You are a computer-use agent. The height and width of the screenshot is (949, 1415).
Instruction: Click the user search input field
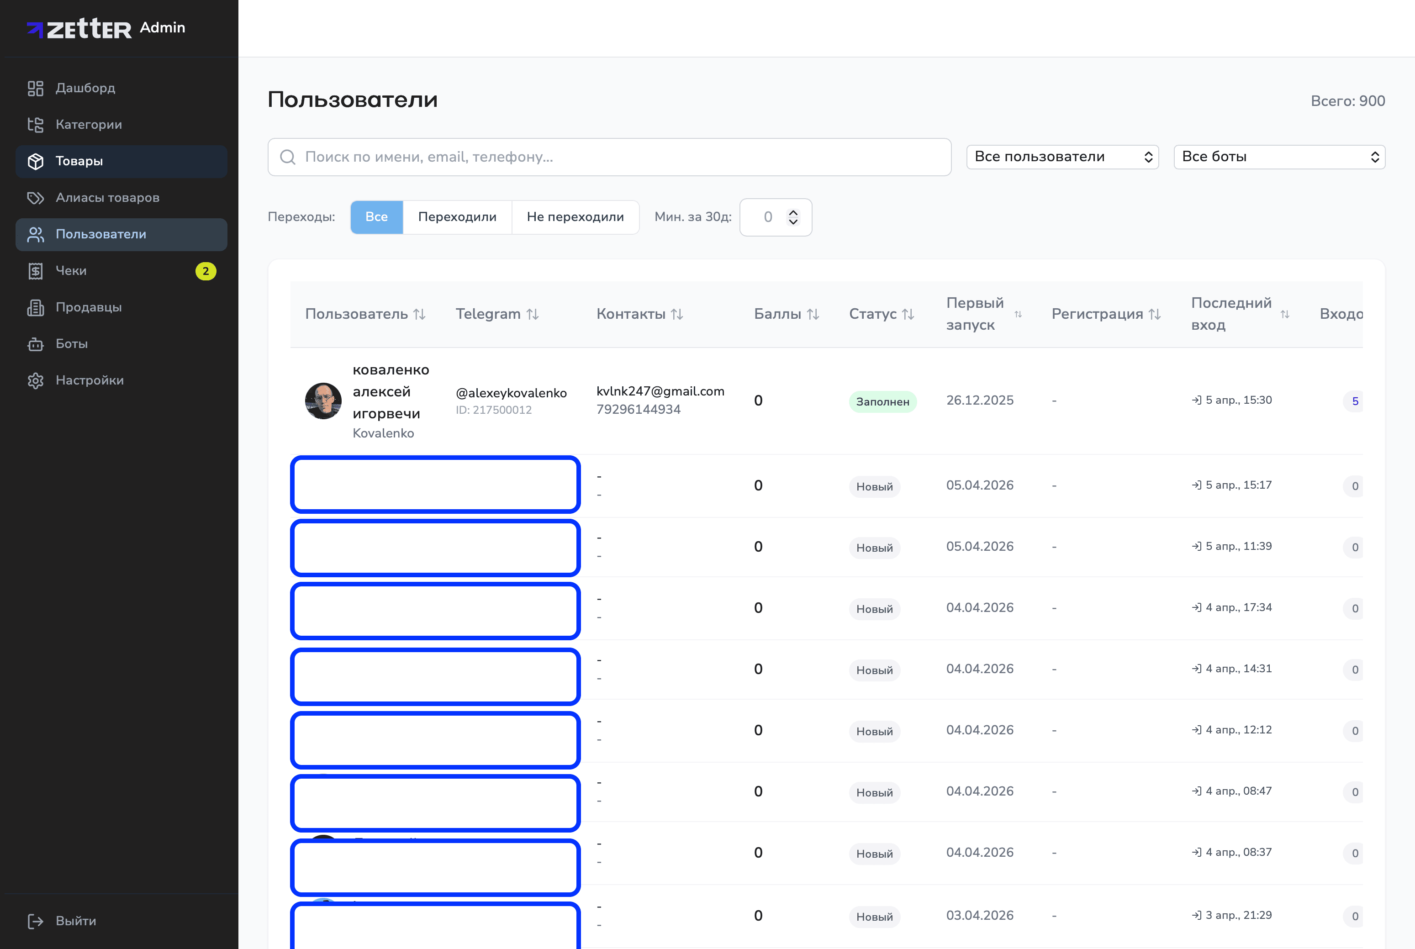click(x=609, y=158)
